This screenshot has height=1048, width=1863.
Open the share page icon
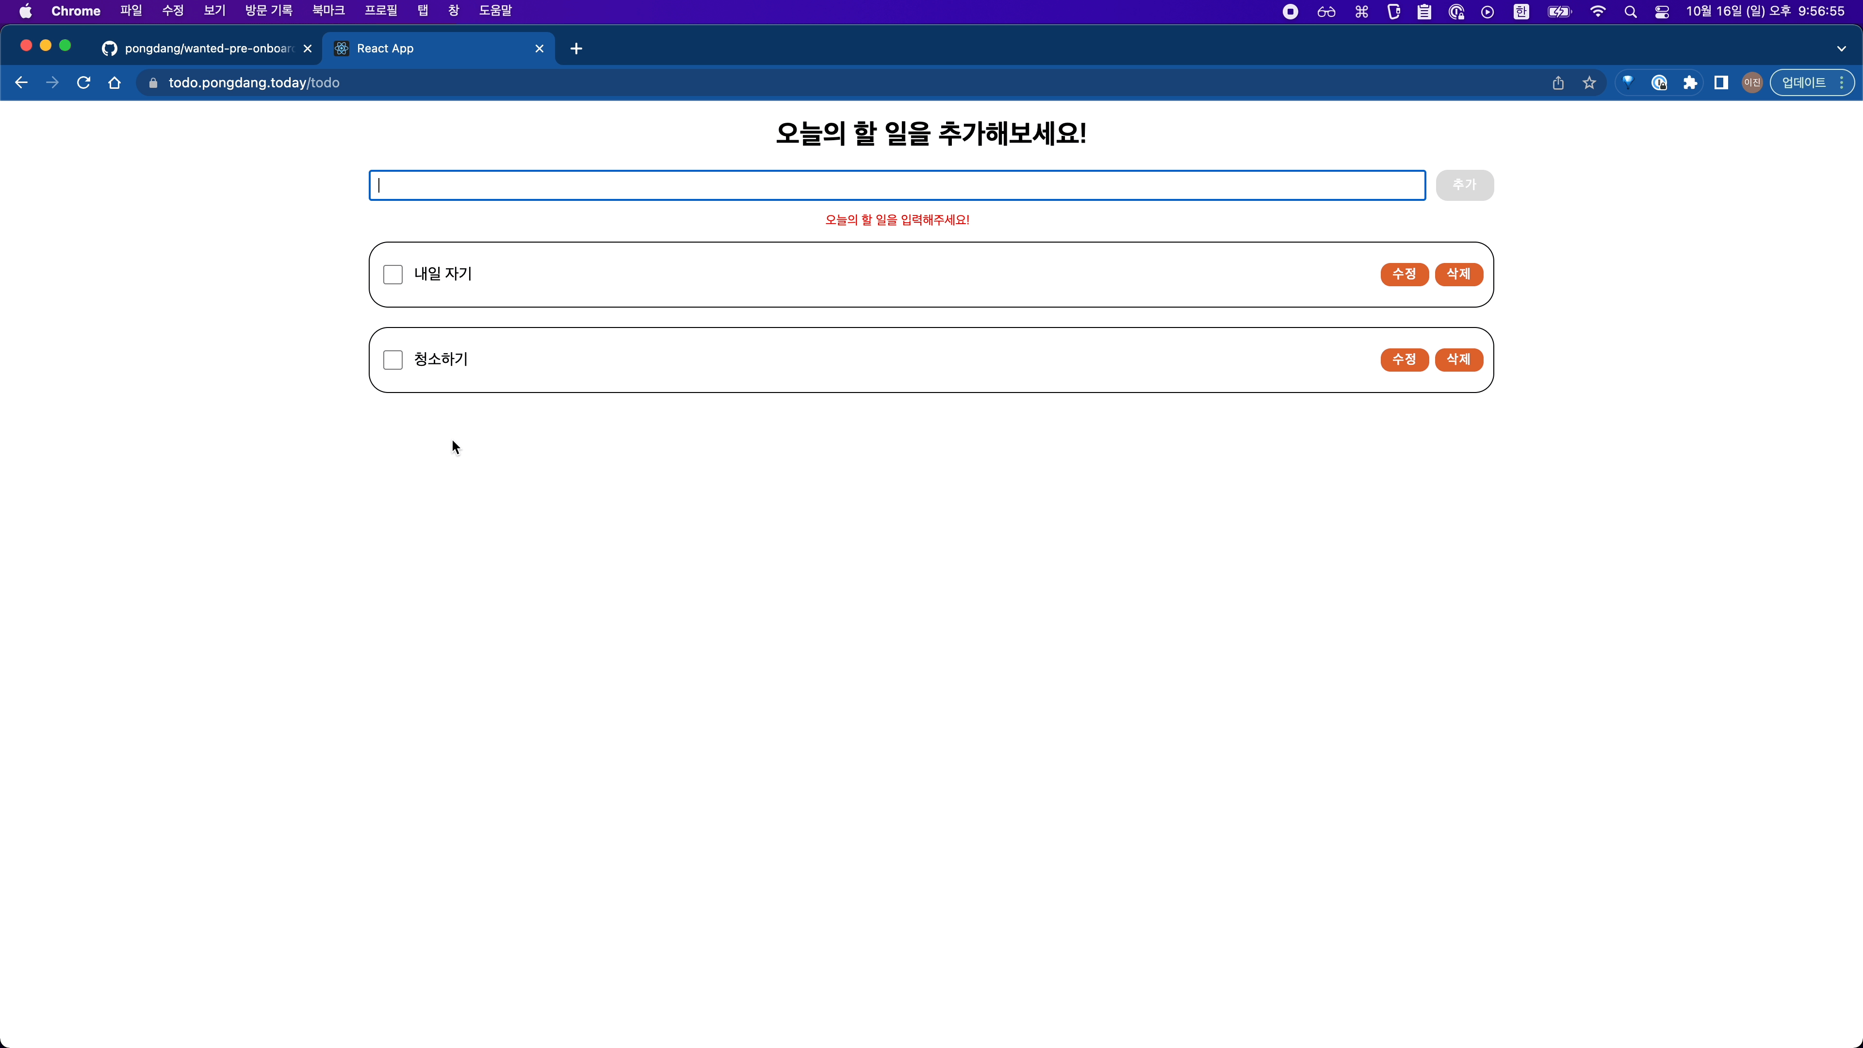pos(1558,82)
